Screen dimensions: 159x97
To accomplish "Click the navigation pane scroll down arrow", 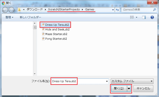I will pos(35,74).
